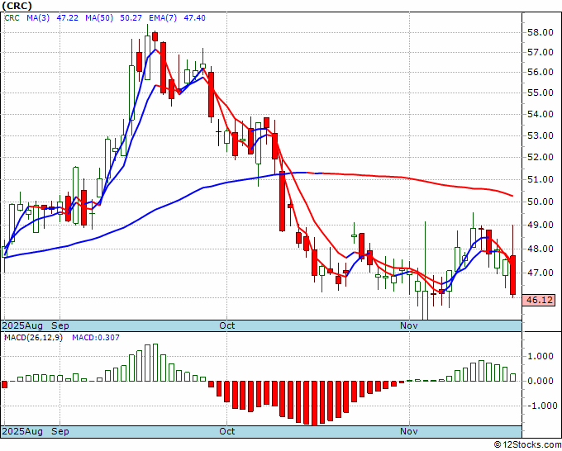Click the MA(50) legend label
The width and height of the screenshot is (562, 451).
99,18
